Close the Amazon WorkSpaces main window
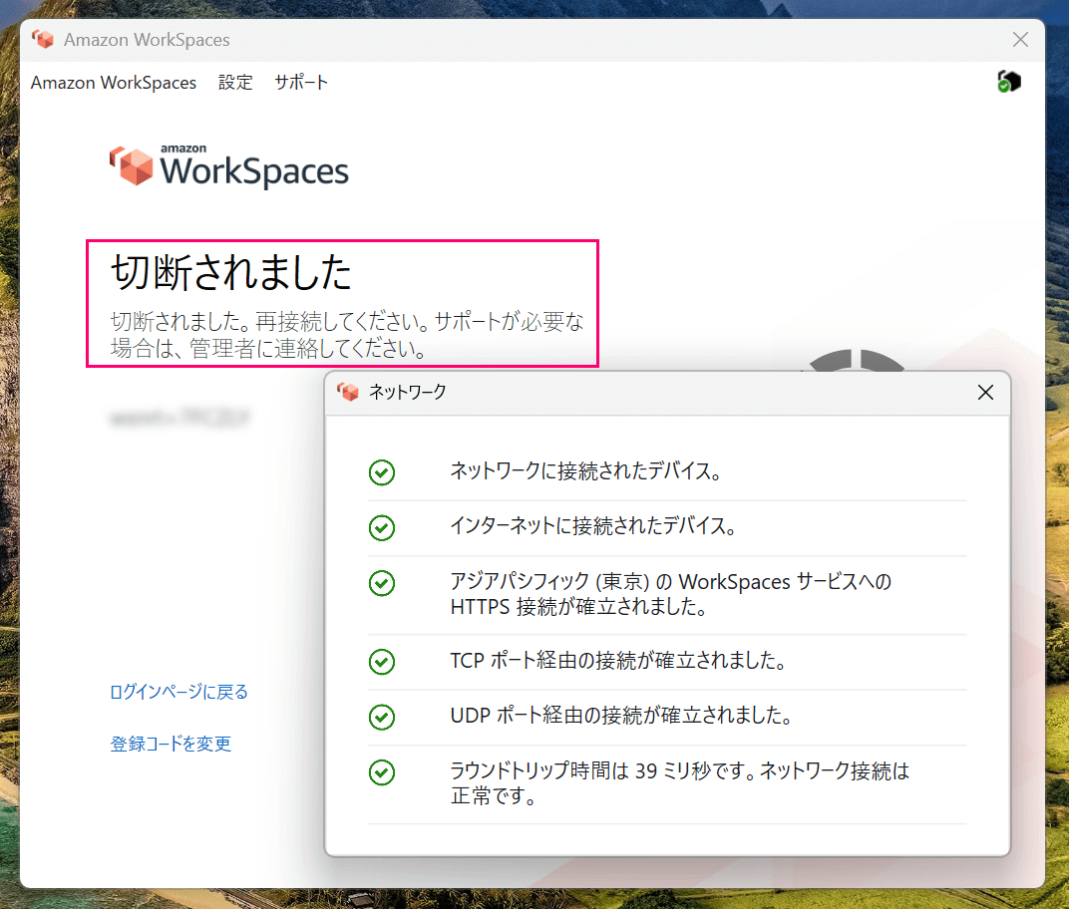Screen dimensions: 1069x909 [1020, 40]
